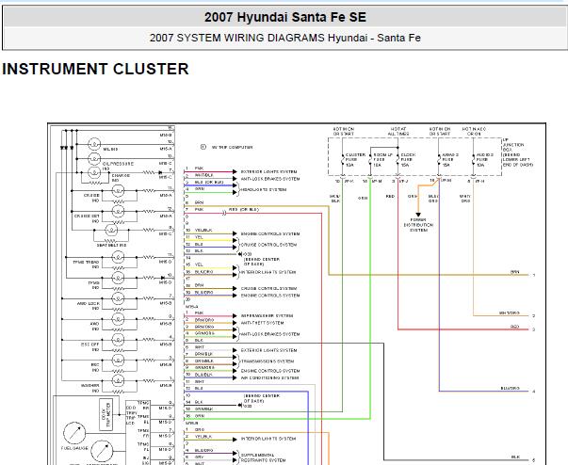Click the Washer indicator lamp symbol

point(118,380)
